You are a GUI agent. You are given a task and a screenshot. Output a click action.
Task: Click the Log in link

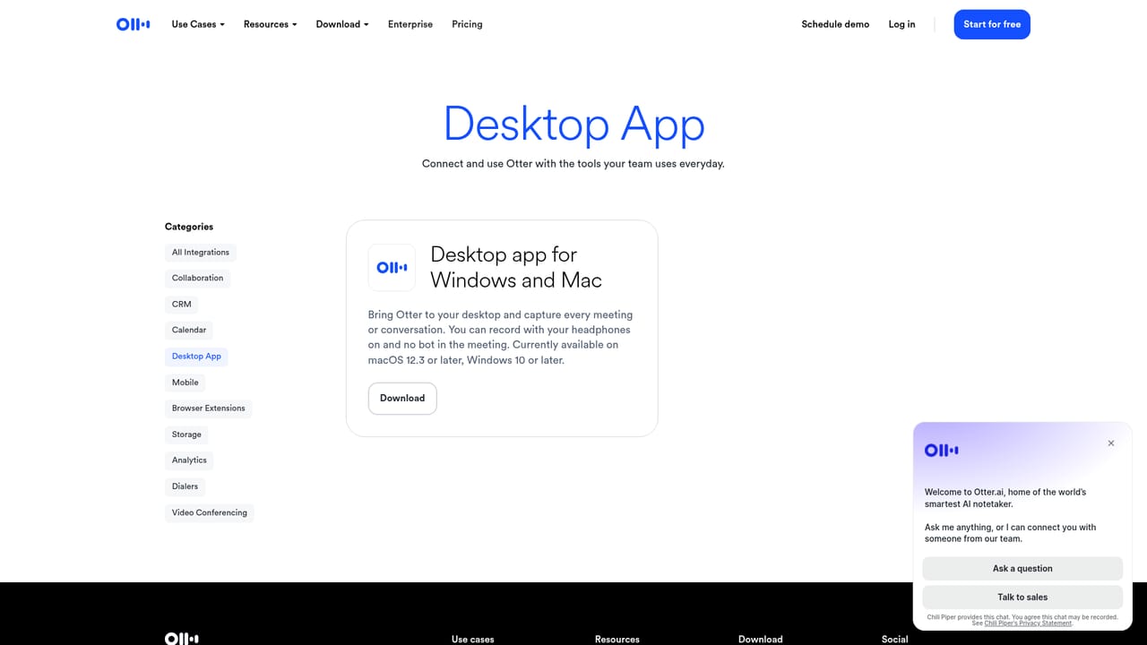pos(901,24)
